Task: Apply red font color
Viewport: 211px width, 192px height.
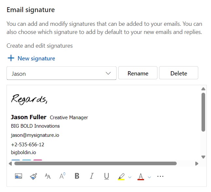Action: [x=141, y=177]
